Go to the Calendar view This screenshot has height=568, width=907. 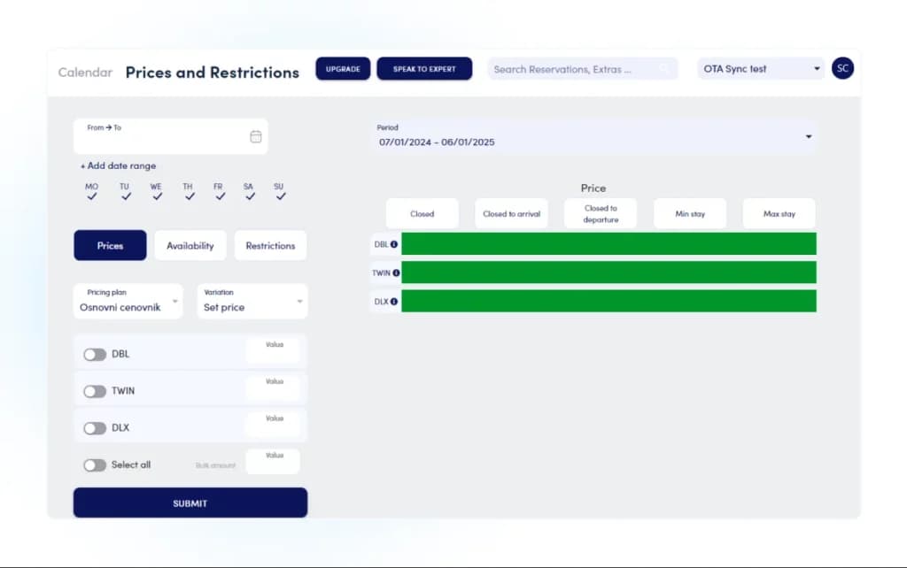tap(85, 73)
